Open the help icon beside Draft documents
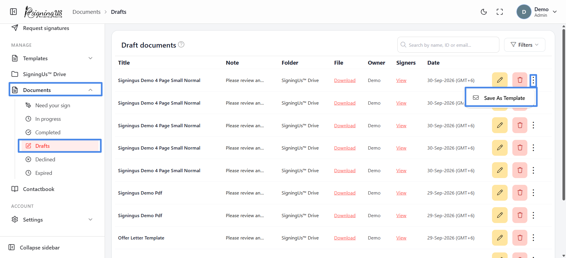The height and width of the screenshot is (258, 566). pos(181,44)
